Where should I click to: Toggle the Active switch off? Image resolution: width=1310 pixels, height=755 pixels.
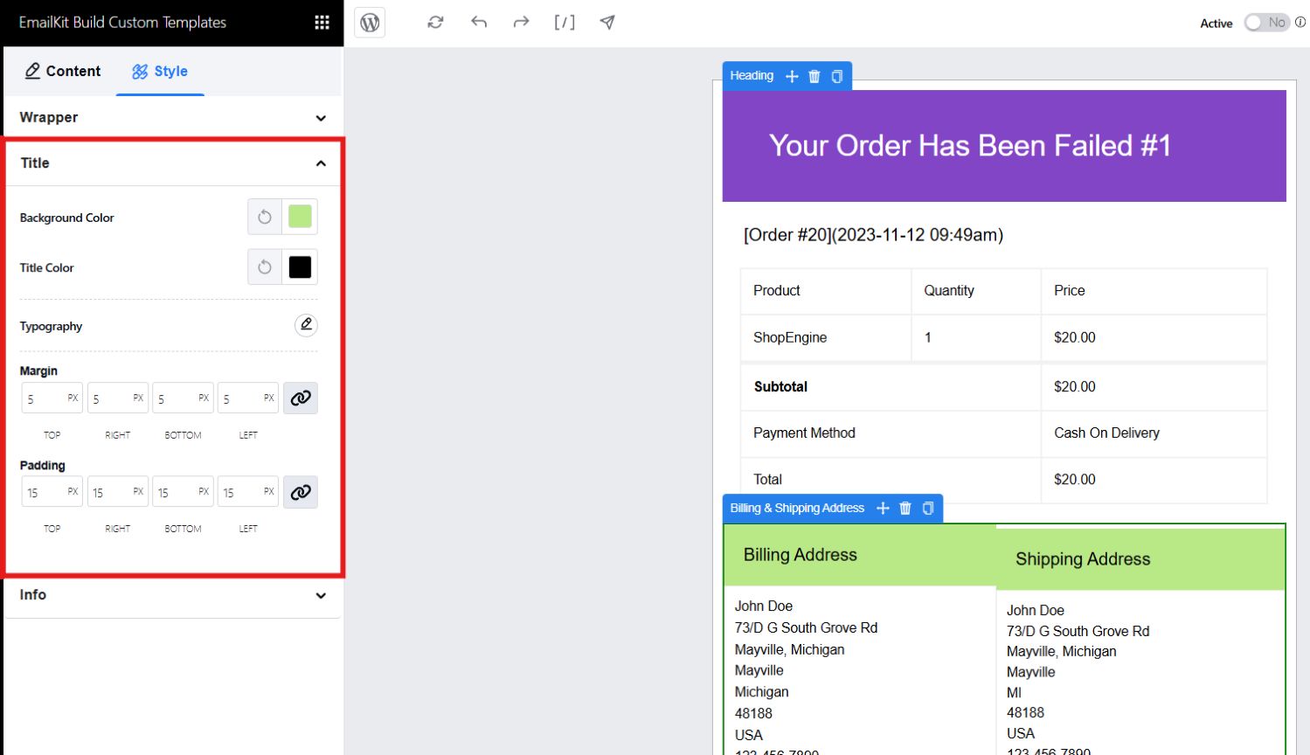[x=1266, y=24]
